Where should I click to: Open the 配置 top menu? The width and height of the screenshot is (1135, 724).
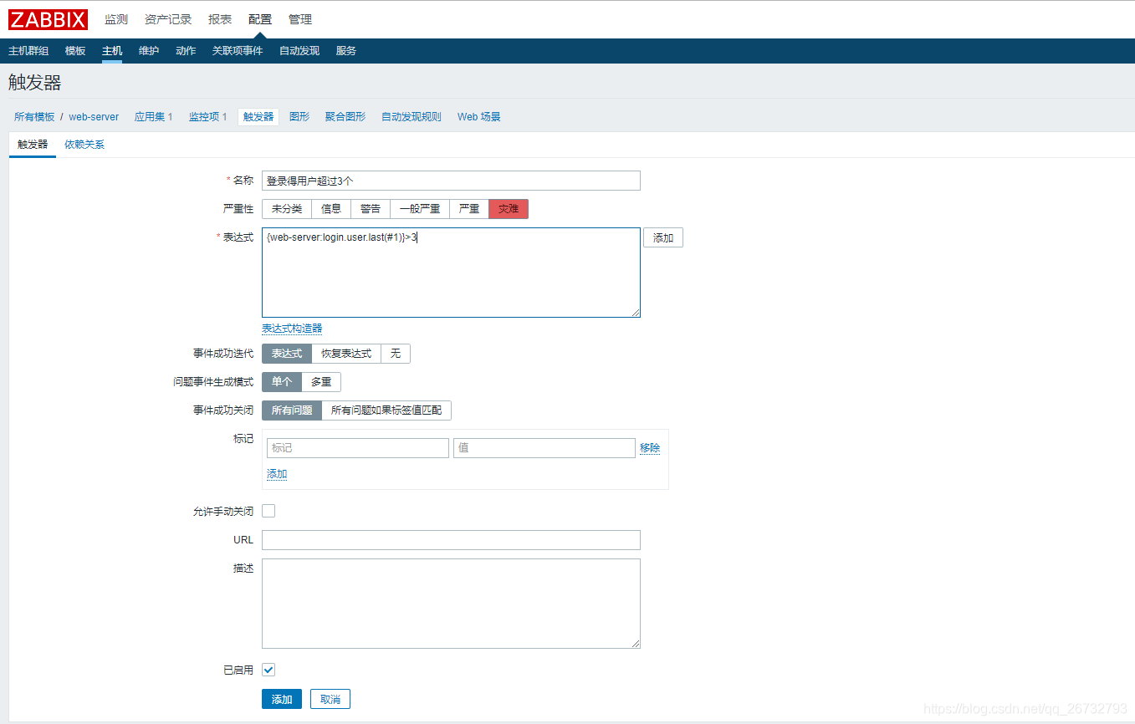pyautogui.click(x=260, y=19)
